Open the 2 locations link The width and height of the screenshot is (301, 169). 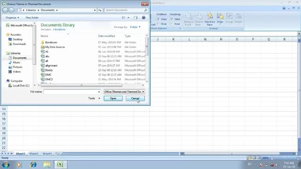59,30
